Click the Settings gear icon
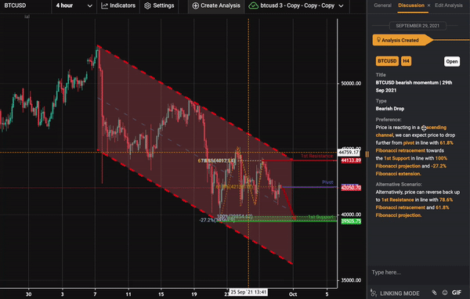The height and width of the screenshot is (299, 470). click(147, 5)
